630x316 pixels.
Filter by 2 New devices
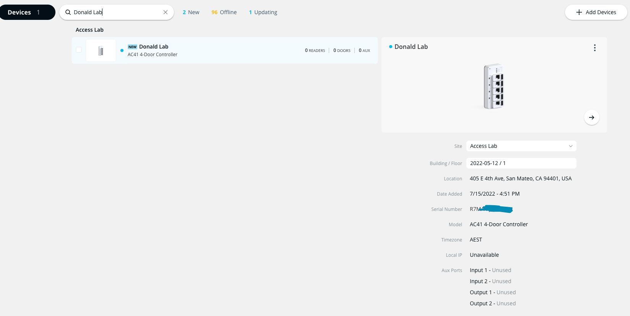[x=191, y=12]
